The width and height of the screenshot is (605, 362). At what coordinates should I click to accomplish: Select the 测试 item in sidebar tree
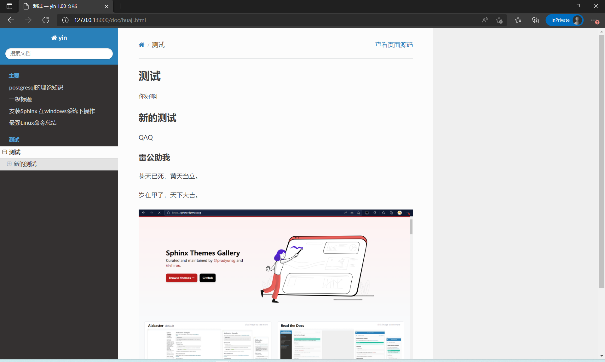coord(59,152)
